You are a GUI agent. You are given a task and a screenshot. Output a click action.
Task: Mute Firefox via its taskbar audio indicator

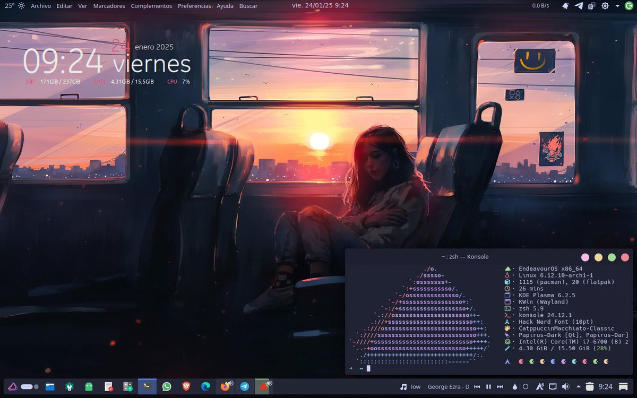tap(231, 383)
